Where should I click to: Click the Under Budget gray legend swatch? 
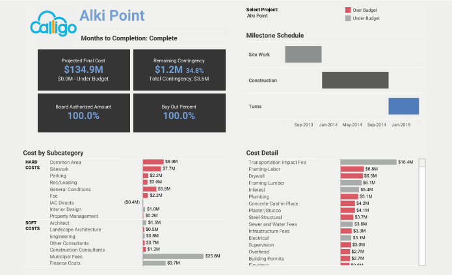(x=347, y=18)
